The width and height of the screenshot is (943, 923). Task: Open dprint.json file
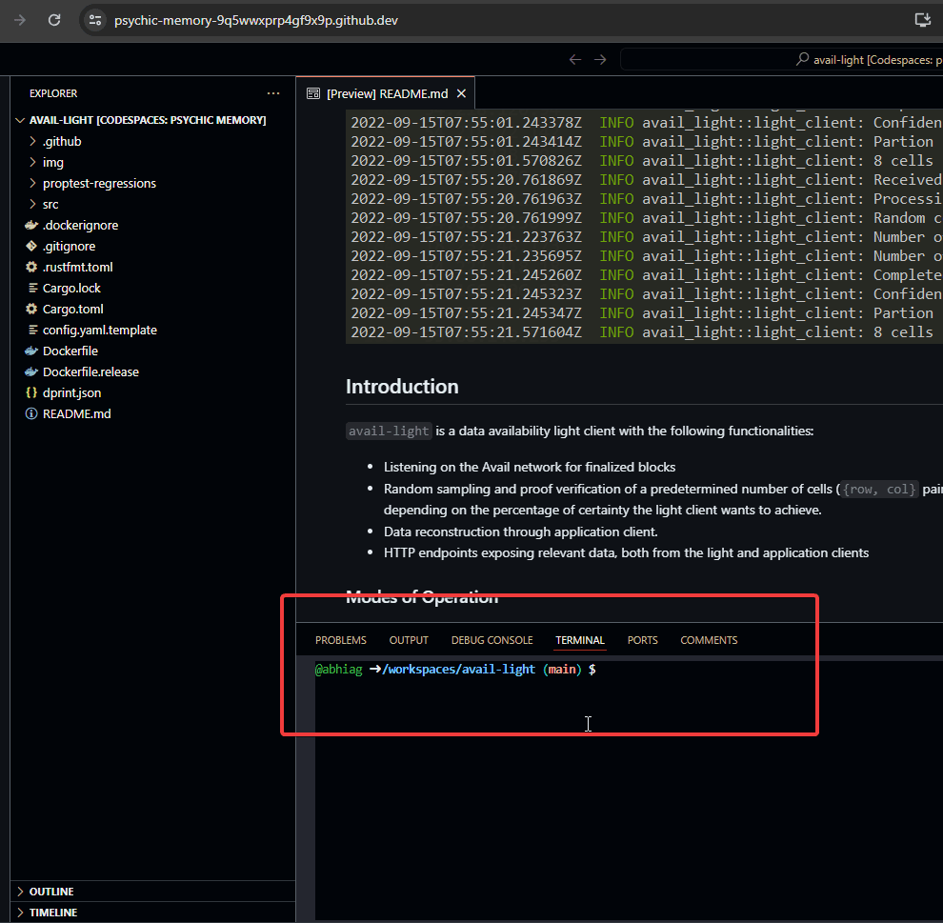(71, 392)
